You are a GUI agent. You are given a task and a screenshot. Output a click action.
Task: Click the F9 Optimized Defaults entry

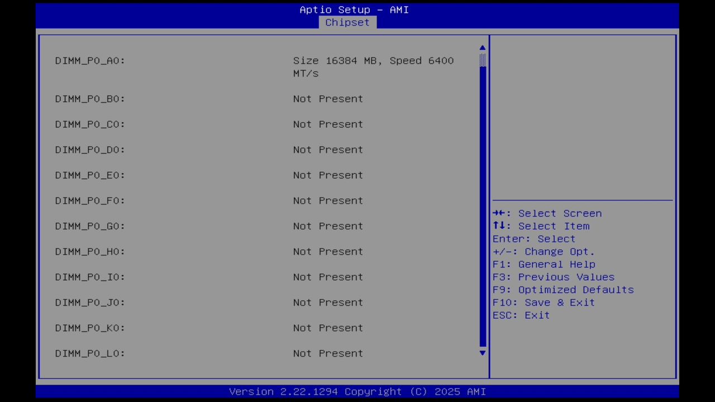[563, 289]
